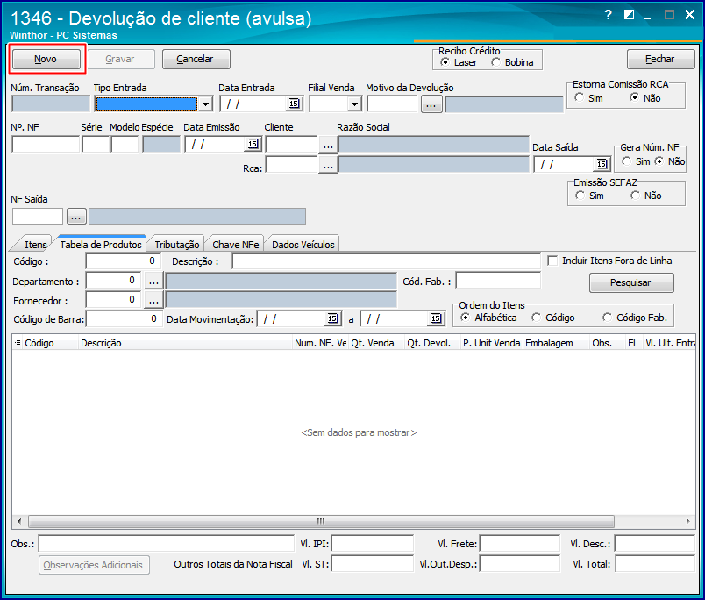Open the Tributação tab

point(177,244)
